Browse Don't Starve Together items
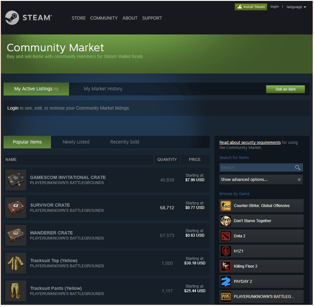314x307 pixels. 262,221
